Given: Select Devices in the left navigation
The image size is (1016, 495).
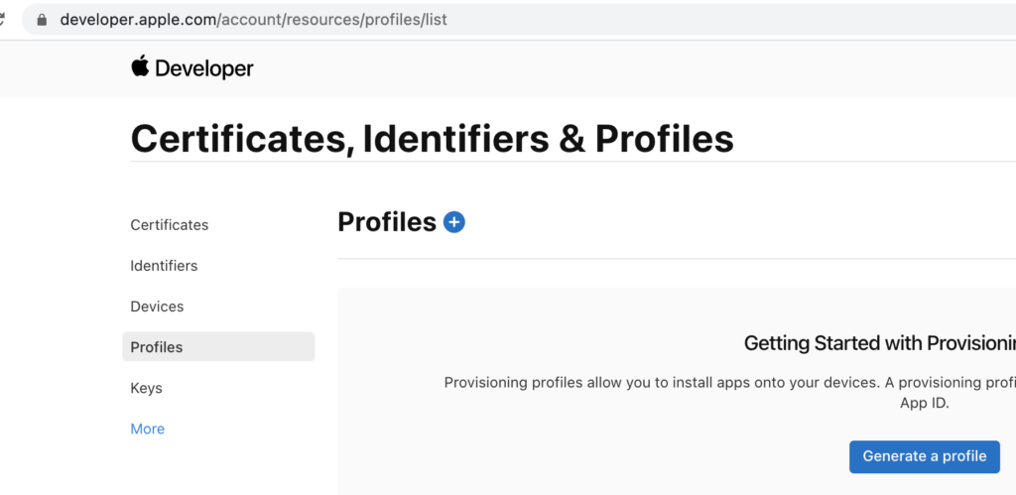Looking at the screenshot, I should point(157,307).
